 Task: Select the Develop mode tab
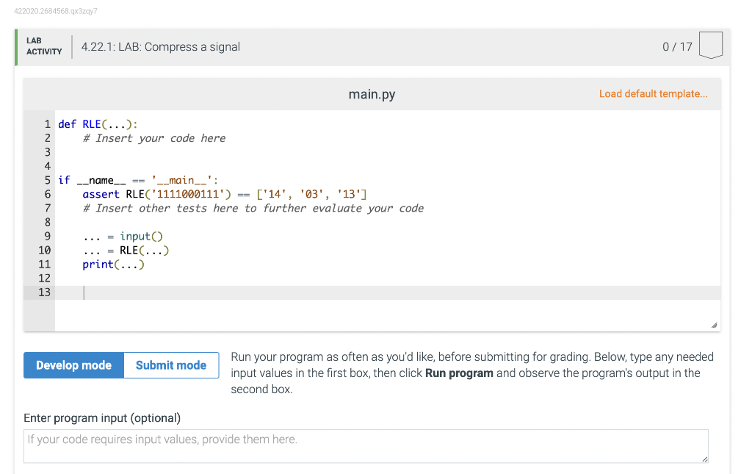coord(73,365)
